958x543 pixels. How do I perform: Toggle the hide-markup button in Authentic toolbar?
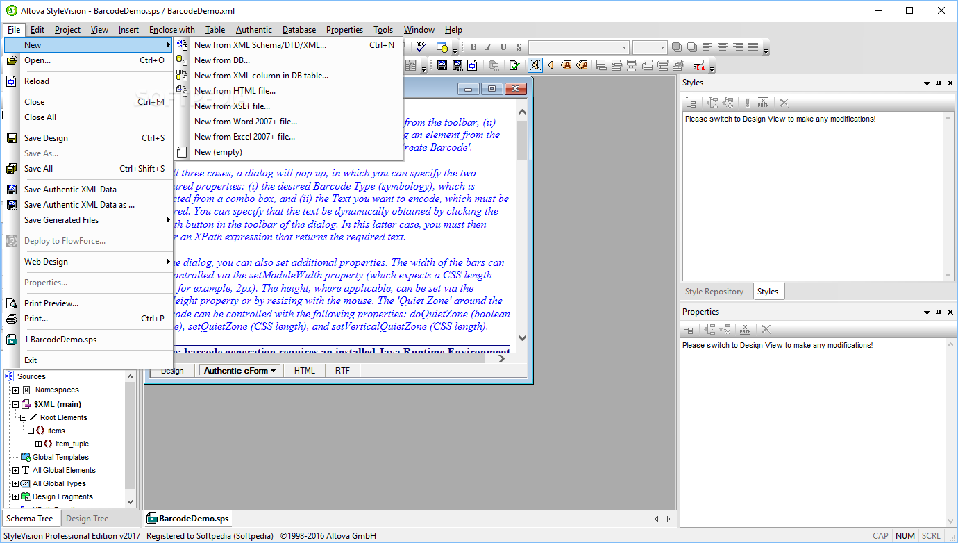pos(535,65)
